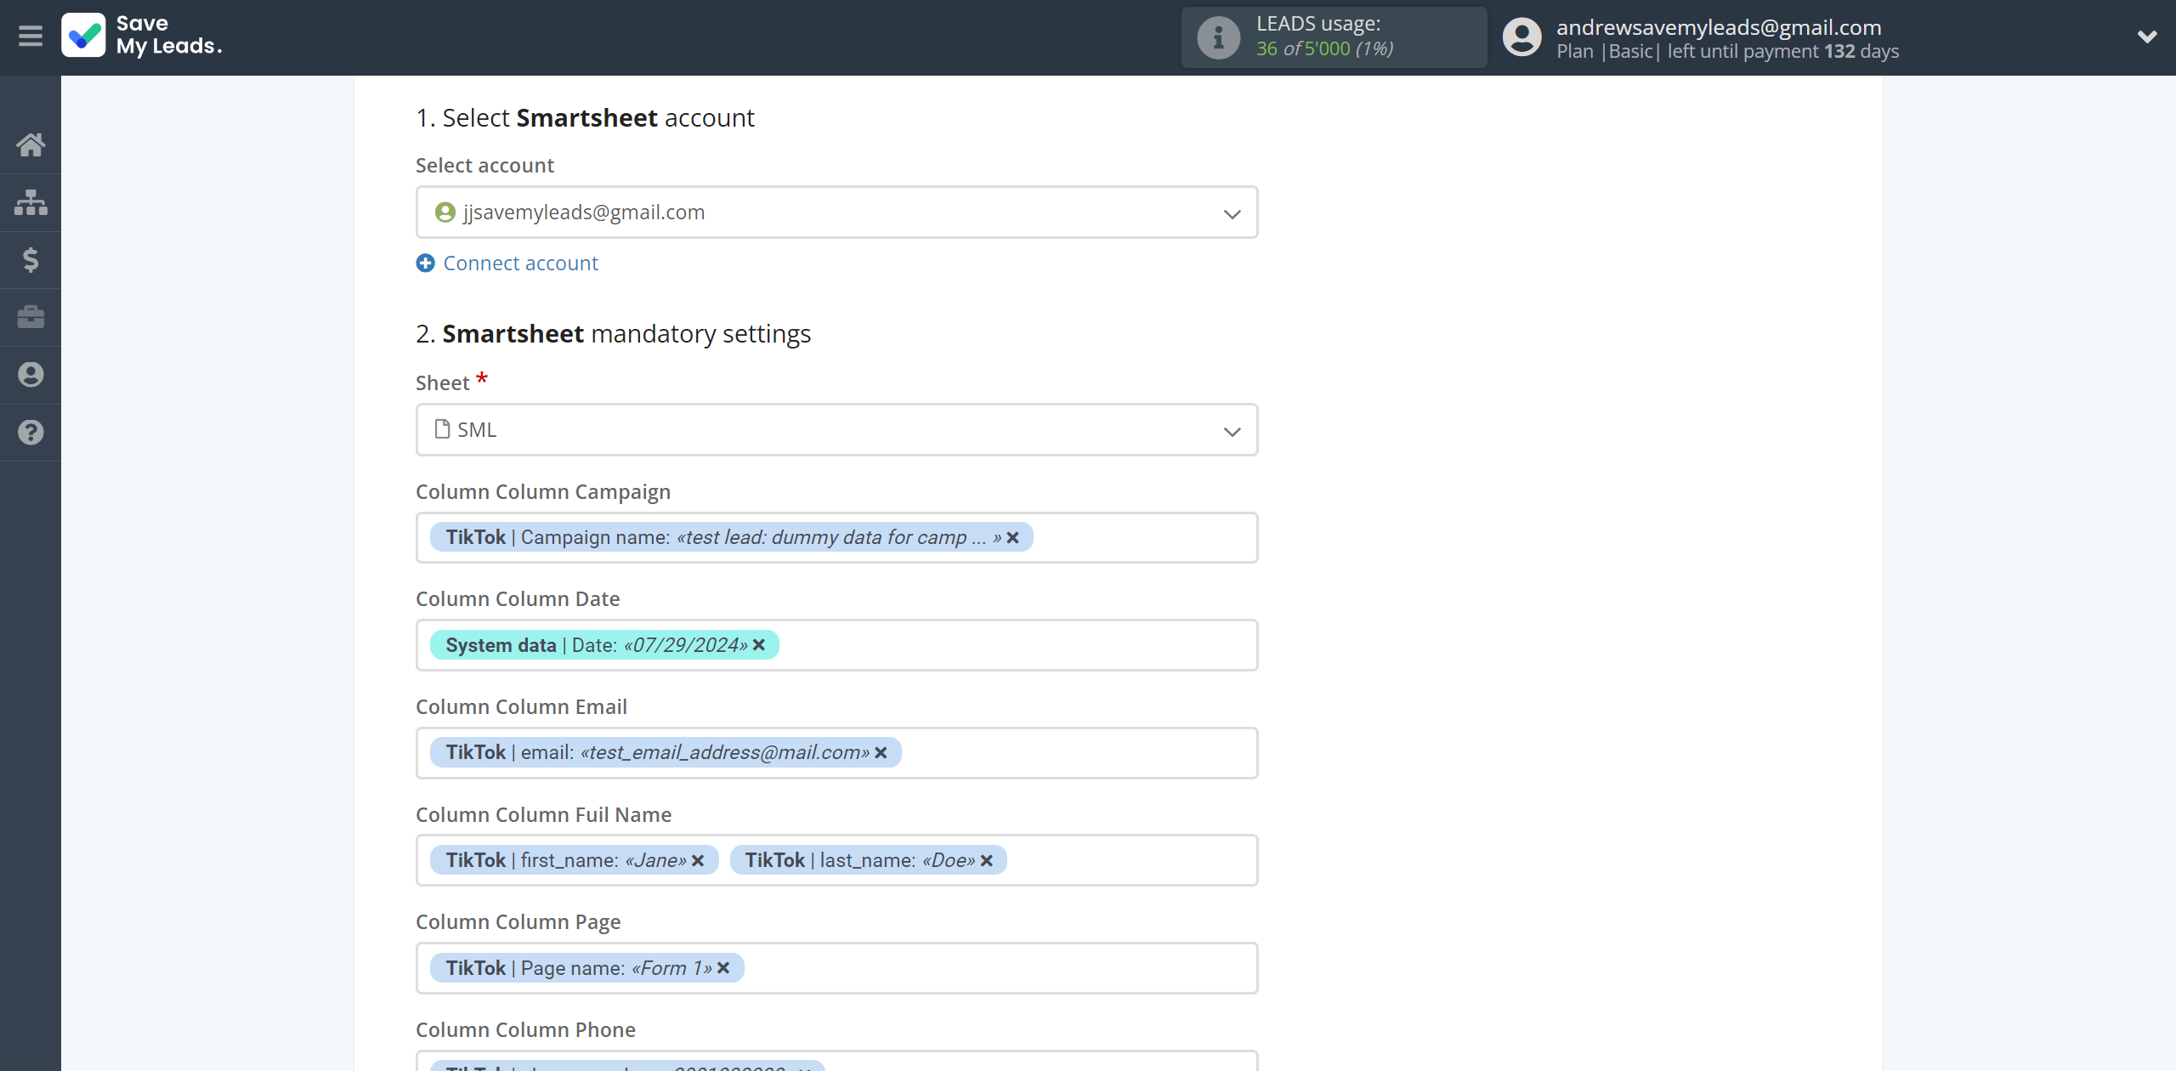Remove the Page name Form 1 tag

pos(723,968)
